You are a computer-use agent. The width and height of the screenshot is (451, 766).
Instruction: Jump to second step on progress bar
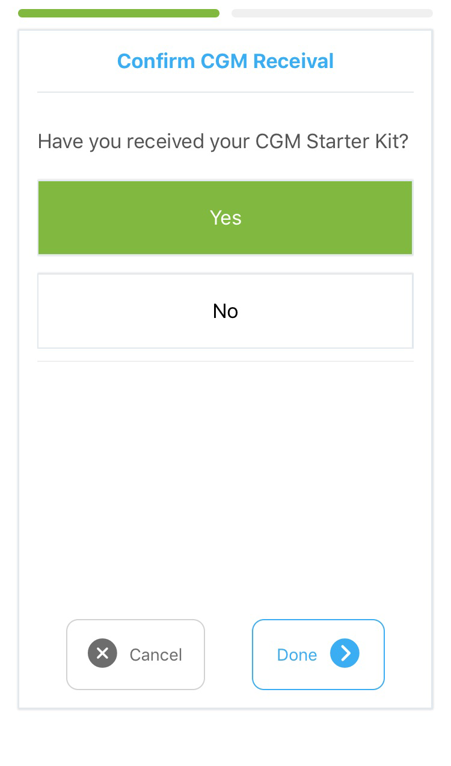point(332,13)
